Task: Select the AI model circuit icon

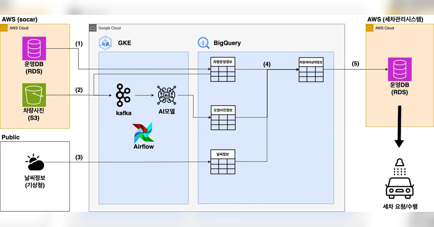Action: click(x=166, y=95)
